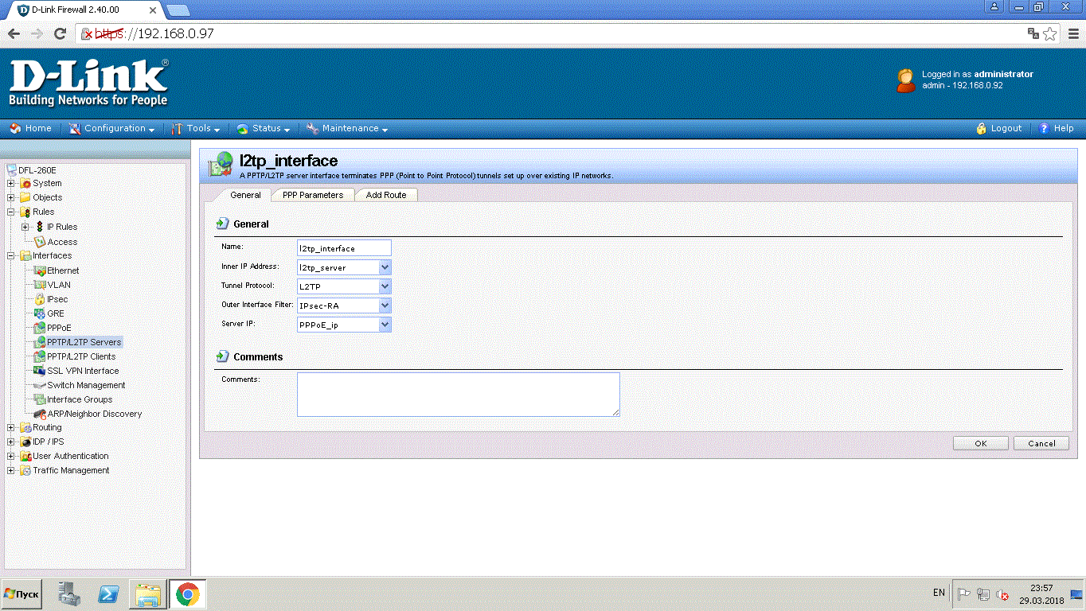
Task: Switch to the Add Route tab
Action: tap(385, 195)
